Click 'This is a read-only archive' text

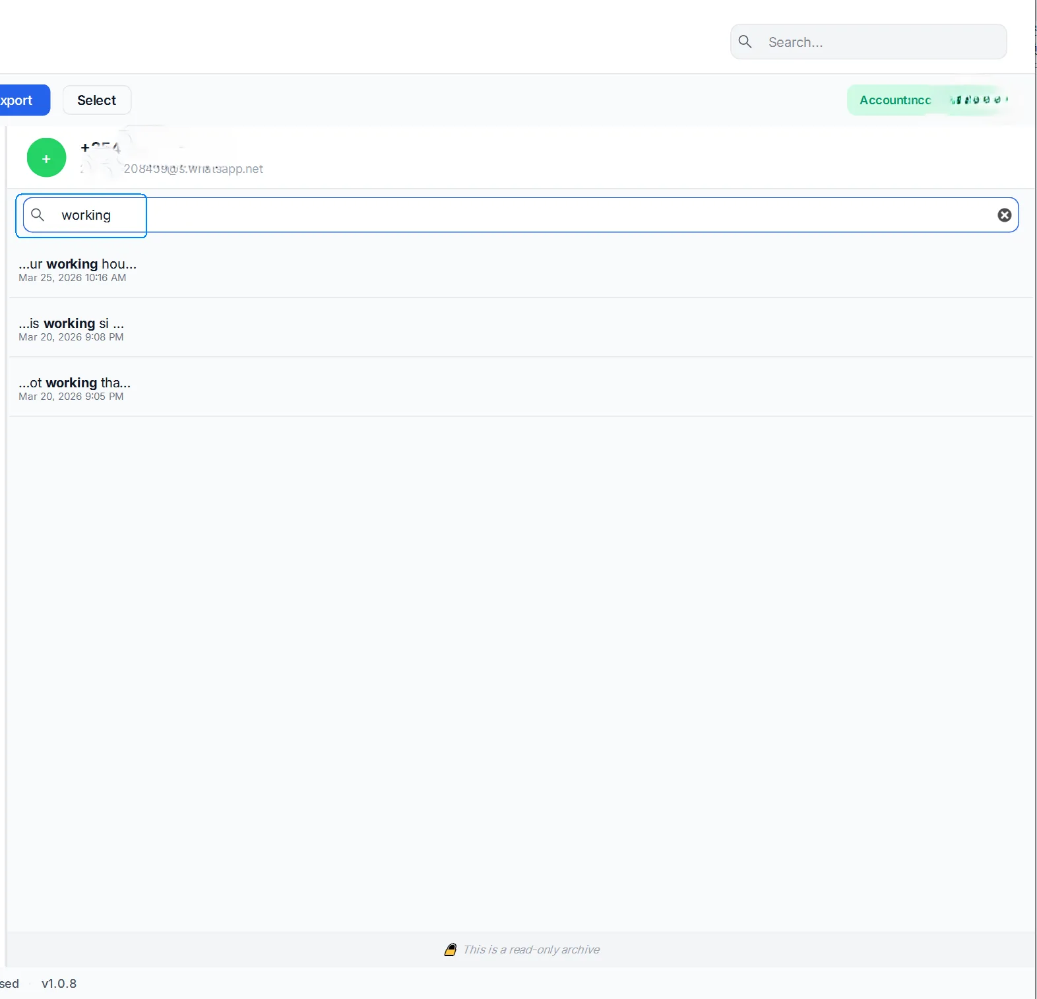[x=532, y=950]
